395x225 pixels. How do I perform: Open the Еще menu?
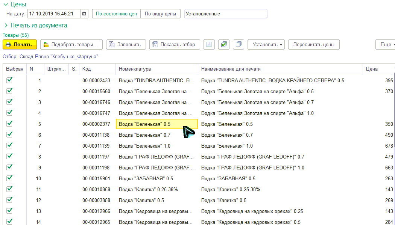click(386, 45)
